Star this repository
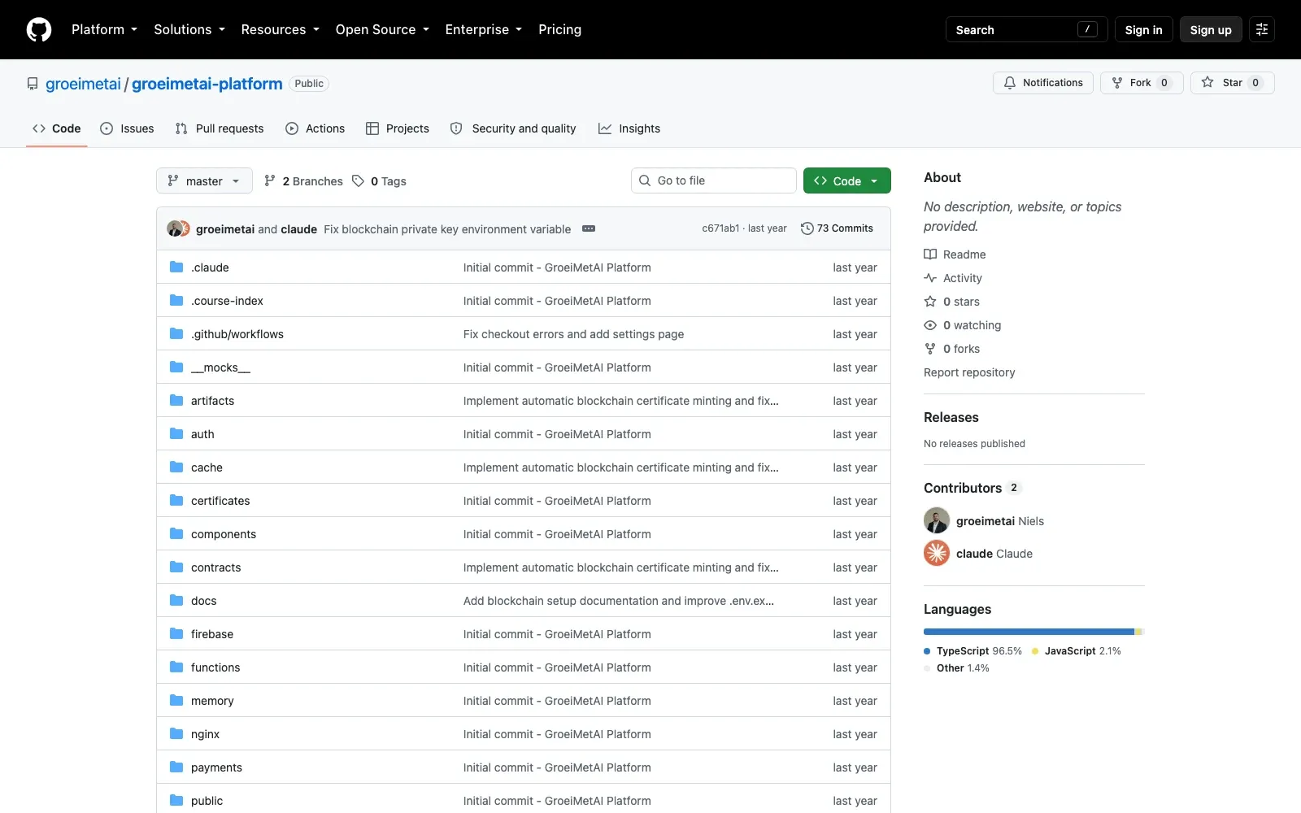Screen dimensions: 1301x813 coord(1232,83)
